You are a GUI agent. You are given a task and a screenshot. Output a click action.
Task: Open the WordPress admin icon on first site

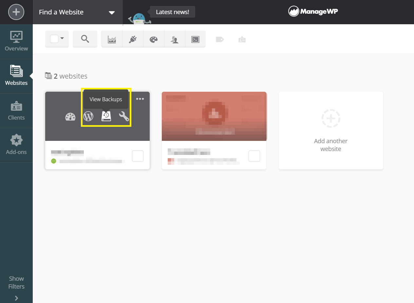(88, 116)
